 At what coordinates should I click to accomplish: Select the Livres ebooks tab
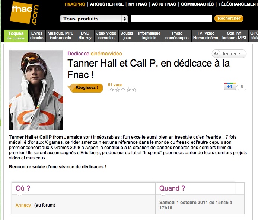coord(37,36)
